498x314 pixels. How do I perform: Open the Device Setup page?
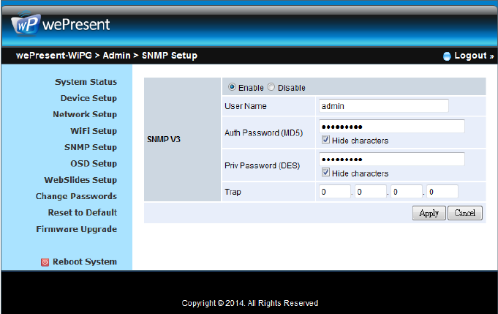[88, 98]
